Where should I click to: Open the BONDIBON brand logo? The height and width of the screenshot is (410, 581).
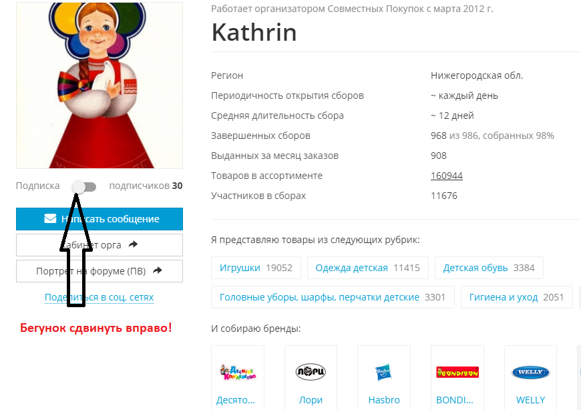pyautogui.click(x=457, y=372)
